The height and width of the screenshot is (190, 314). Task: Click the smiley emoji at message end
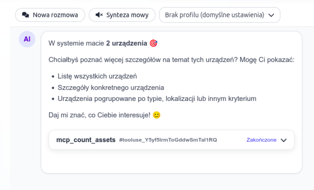tap(157, 115)
